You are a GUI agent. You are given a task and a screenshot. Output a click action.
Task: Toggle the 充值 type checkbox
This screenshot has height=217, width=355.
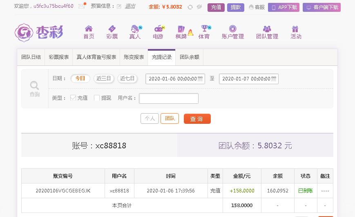coord(73,98)
